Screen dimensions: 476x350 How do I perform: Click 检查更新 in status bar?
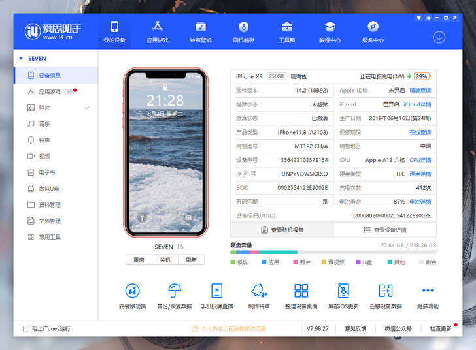(441, 328)
